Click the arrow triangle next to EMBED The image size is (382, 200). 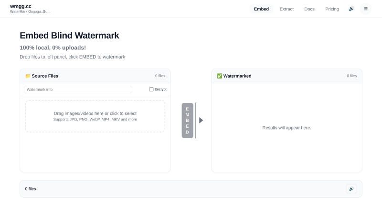(x=201, y=120)
